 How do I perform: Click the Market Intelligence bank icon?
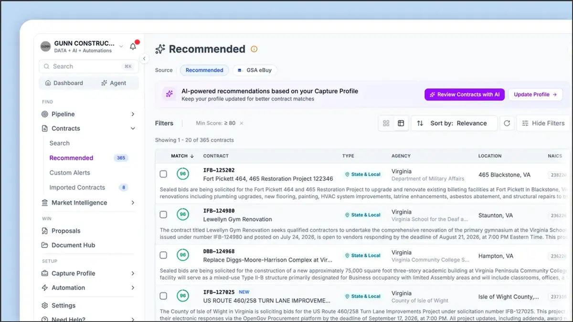click(45, 203)
